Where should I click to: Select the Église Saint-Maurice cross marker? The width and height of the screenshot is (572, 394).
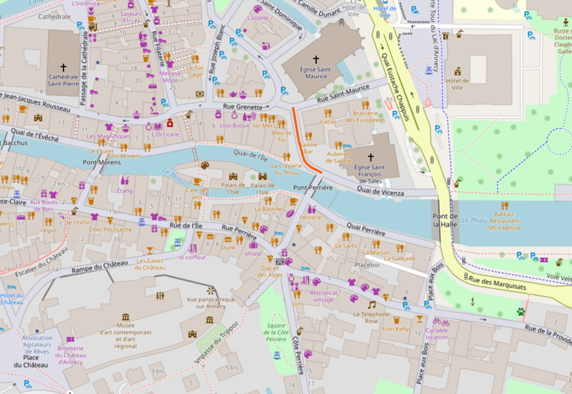point(317,59)
